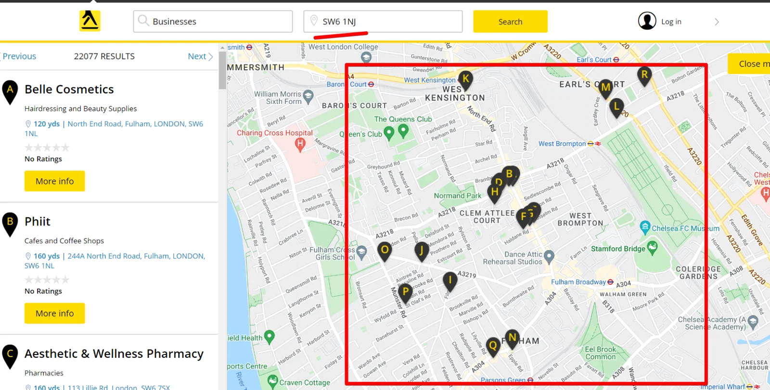The image size is (770, 390).
Task: Click the Earl's Court station label
Action: (x=594, y=60)
